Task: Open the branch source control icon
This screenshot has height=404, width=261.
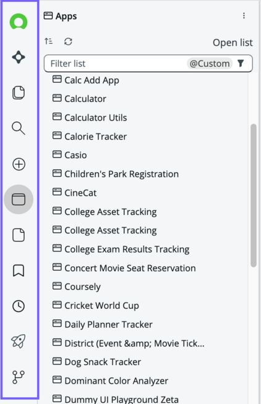Action: pyautogui.click(x=19, y=377)
